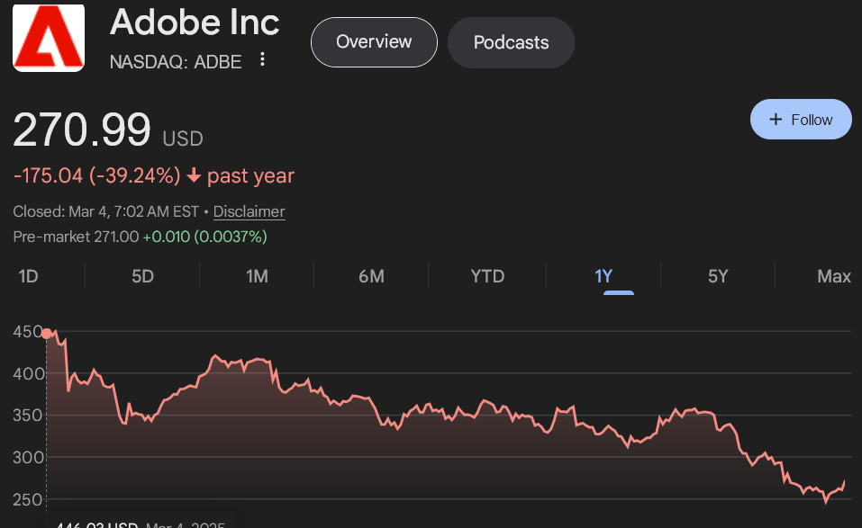The image size is (862, 528).
Task: Click the Adobe logo icon
Action: tap(49, 38)
